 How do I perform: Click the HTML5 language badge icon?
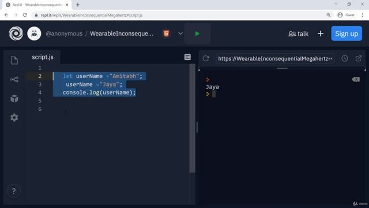pos(166,34)
